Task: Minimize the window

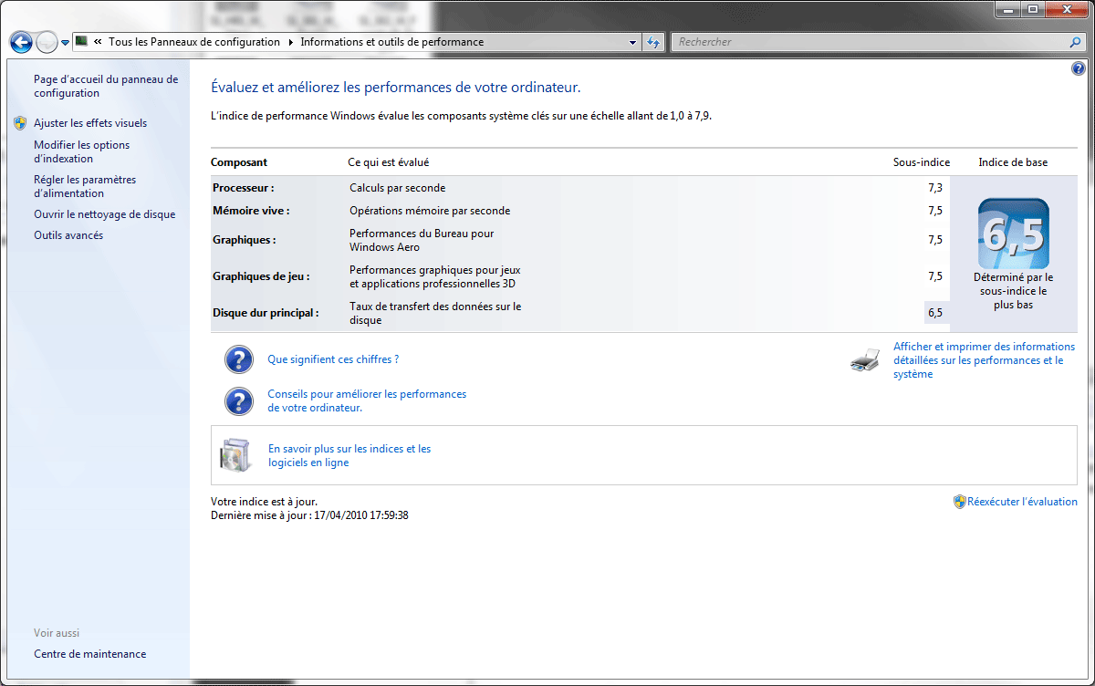Action: (1007, 9)
